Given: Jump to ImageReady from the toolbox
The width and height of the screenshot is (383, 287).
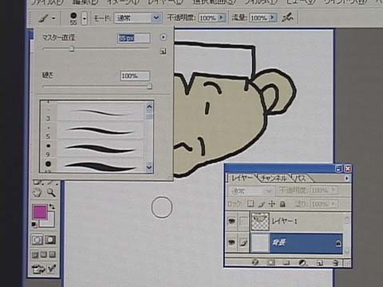Looking at the screenshot, I should (x=44, y=269).
